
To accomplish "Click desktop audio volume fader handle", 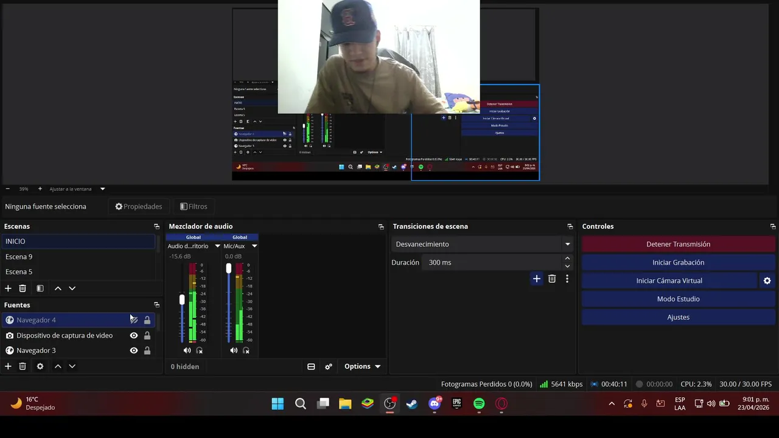I will point(181,300).
